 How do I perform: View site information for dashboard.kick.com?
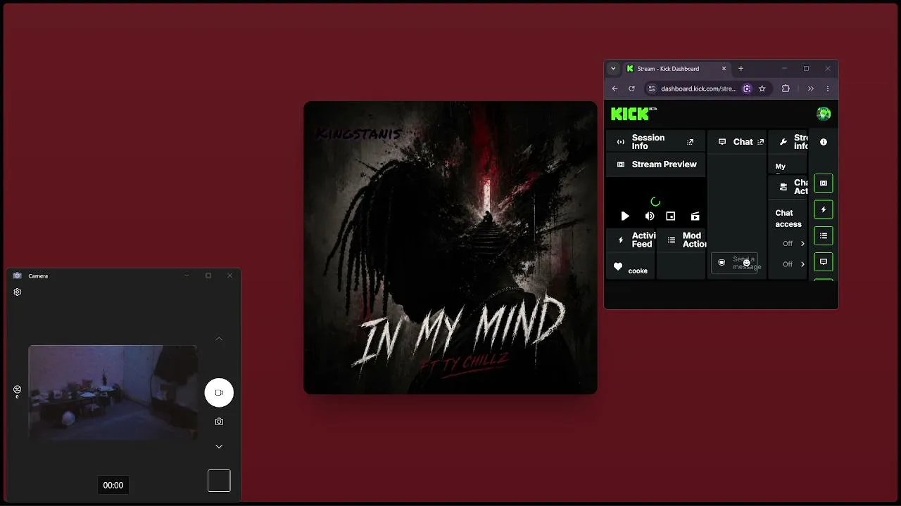coord(651,89)
